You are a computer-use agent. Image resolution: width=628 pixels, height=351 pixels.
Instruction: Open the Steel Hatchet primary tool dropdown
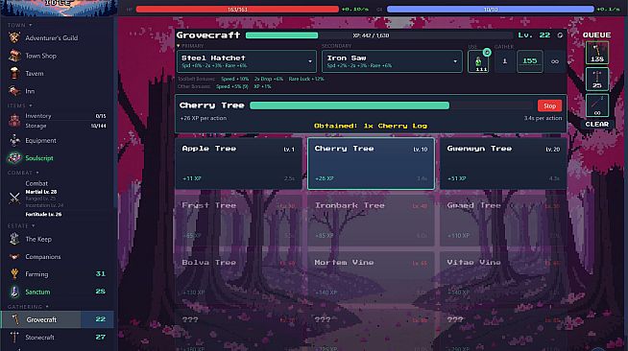pos(247,61)
